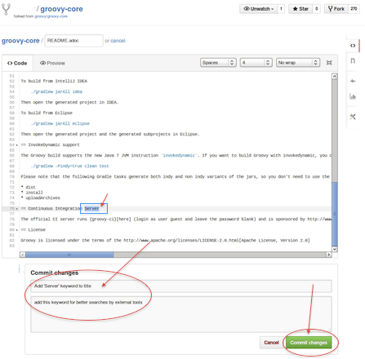Click the editor vertical scrollbar down arrow
This screenshot has height=359, width=365.
(335, 249)
